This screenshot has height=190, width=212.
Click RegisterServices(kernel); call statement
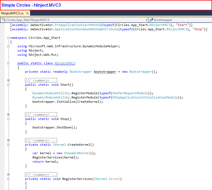(x=56, y=157)
